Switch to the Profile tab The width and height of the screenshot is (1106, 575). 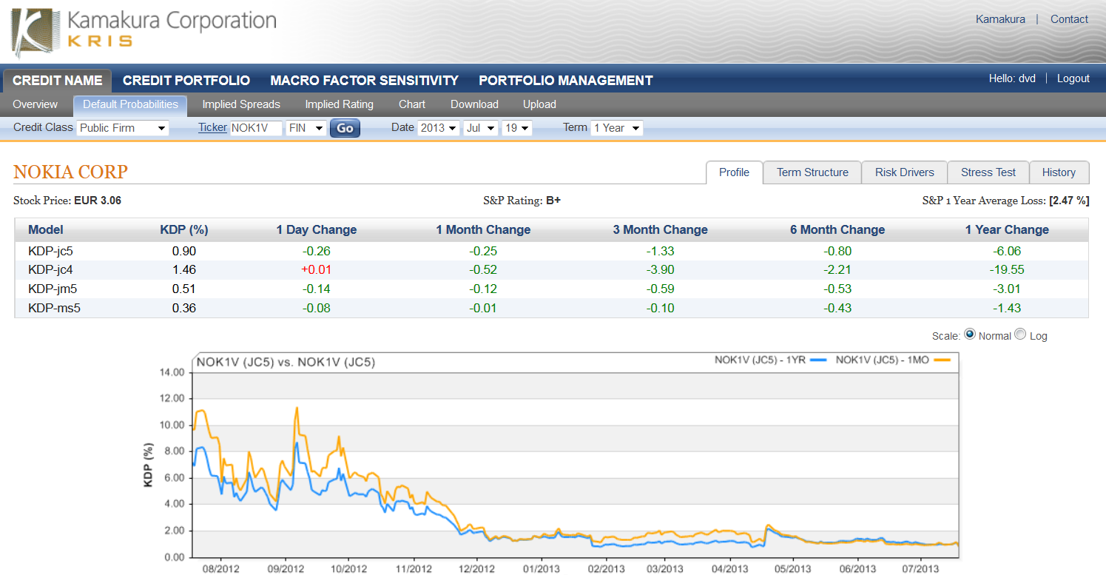[735, 172]
